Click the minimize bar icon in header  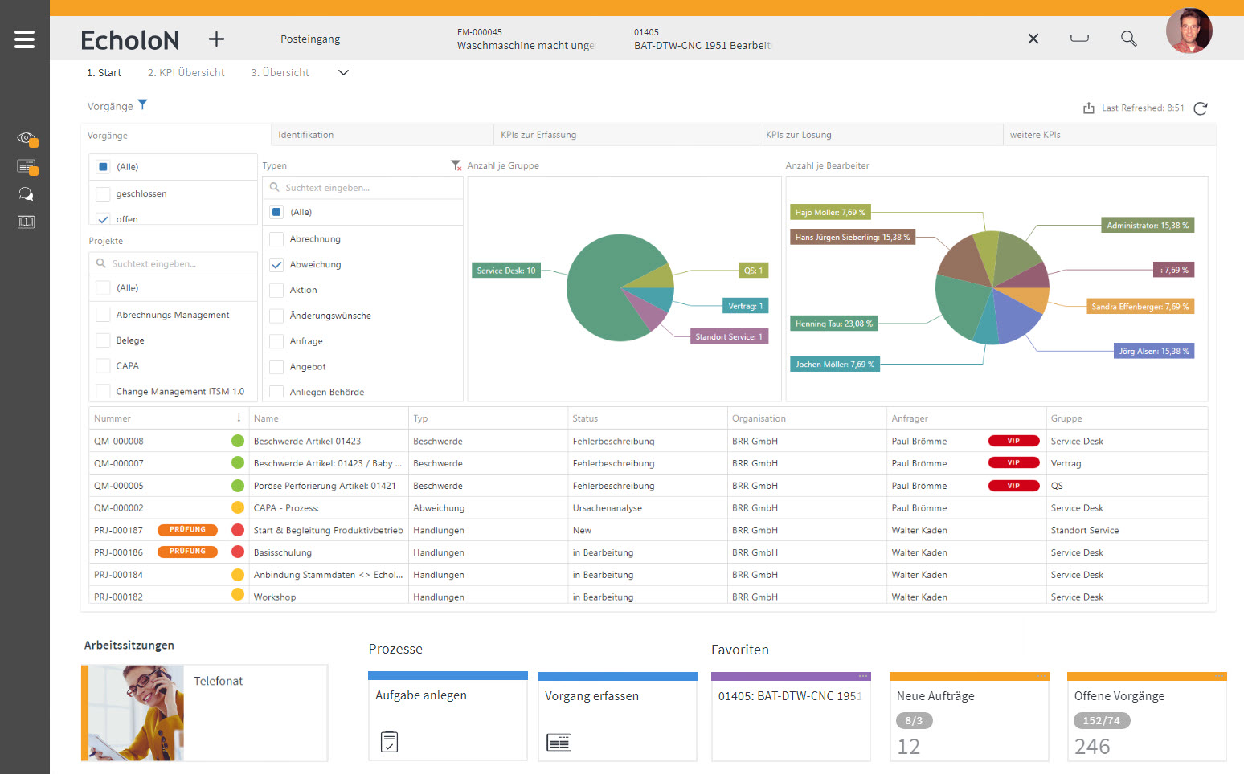[x=1079, y=39]
